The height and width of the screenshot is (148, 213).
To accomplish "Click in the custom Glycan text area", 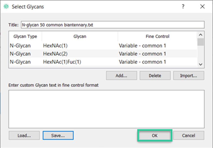I will click(x=106, y=109).
